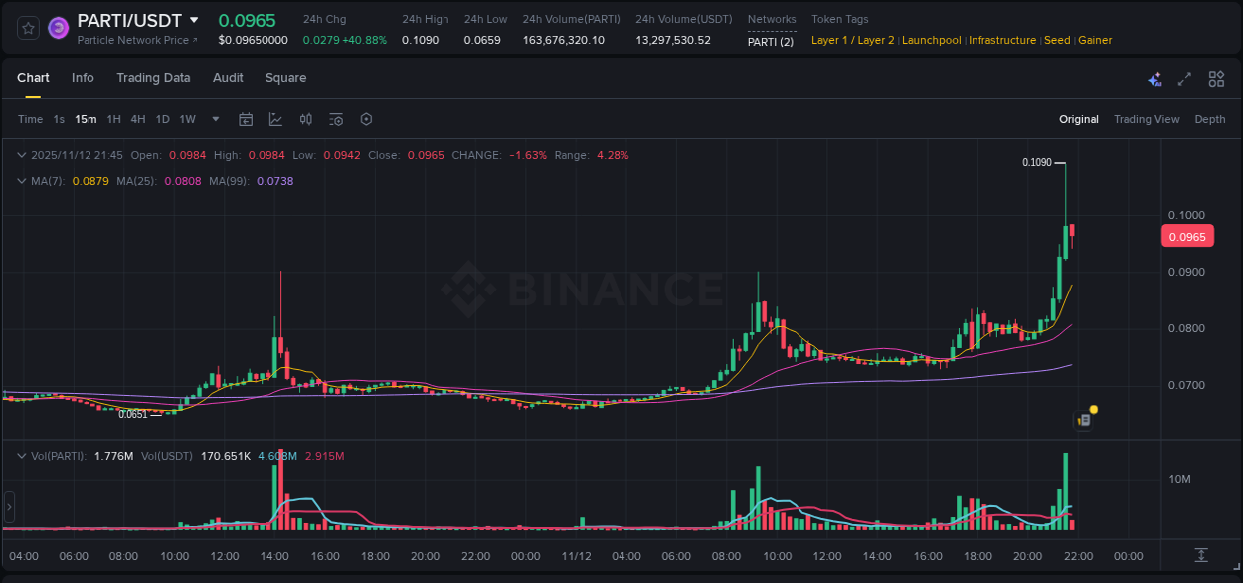The image size is (1243, 583).
Task: Select the 4H timeframe
Action: (x=138, y=119)
